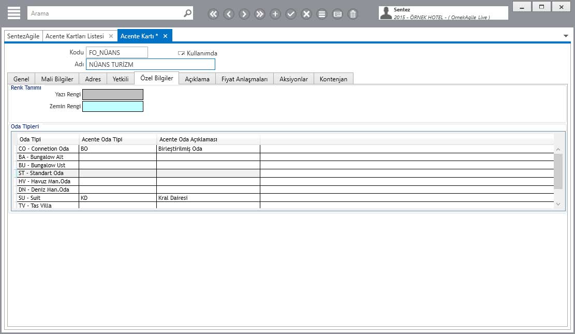
Task: Expand the open tabs dropdown arrow
Action: pos(566,36)
